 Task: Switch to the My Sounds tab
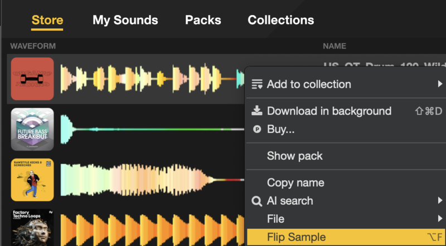pos(125,21)
